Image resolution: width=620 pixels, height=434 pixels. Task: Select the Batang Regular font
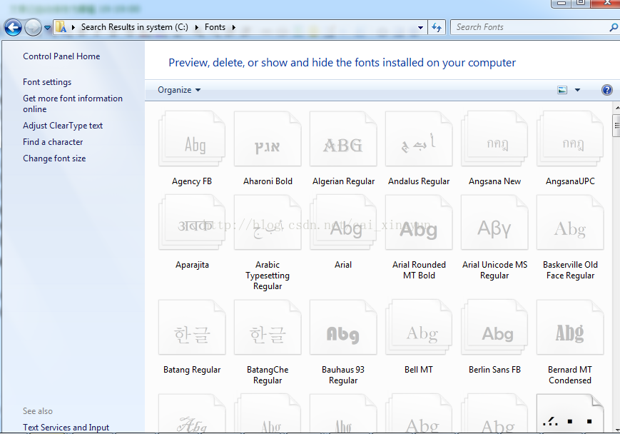tap(192, 338)
